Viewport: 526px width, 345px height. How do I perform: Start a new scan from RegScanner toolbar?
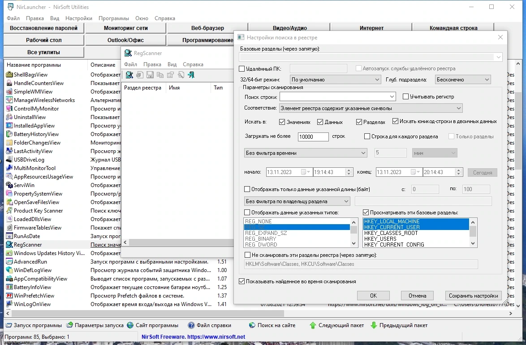[x=129, y=75]
